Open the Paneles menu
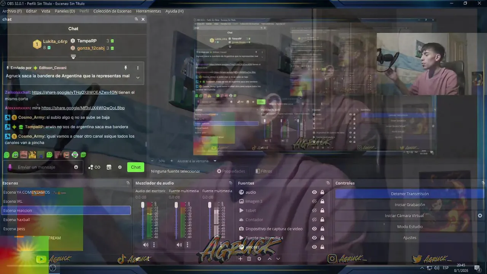 [65, 11]
